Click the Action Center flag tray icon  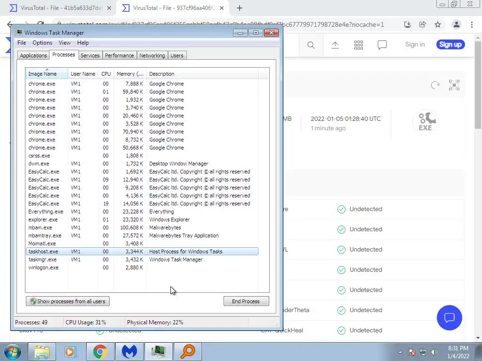[411, 352]
